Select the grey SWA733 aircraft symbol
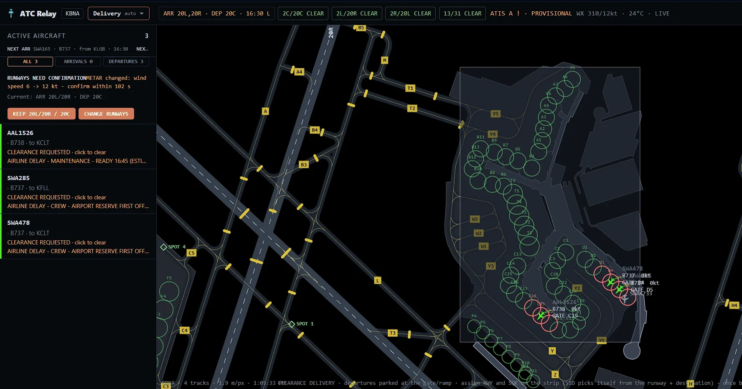 (625, 298)
